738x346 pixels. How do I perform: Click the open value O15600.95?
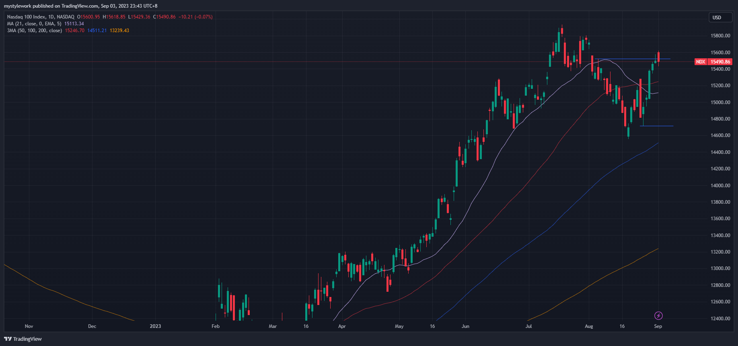tap(88, 17)
